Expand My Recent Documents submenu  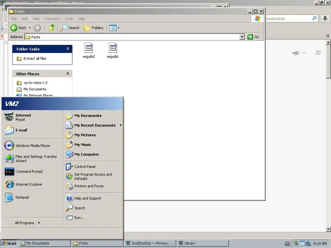(94, 125)
